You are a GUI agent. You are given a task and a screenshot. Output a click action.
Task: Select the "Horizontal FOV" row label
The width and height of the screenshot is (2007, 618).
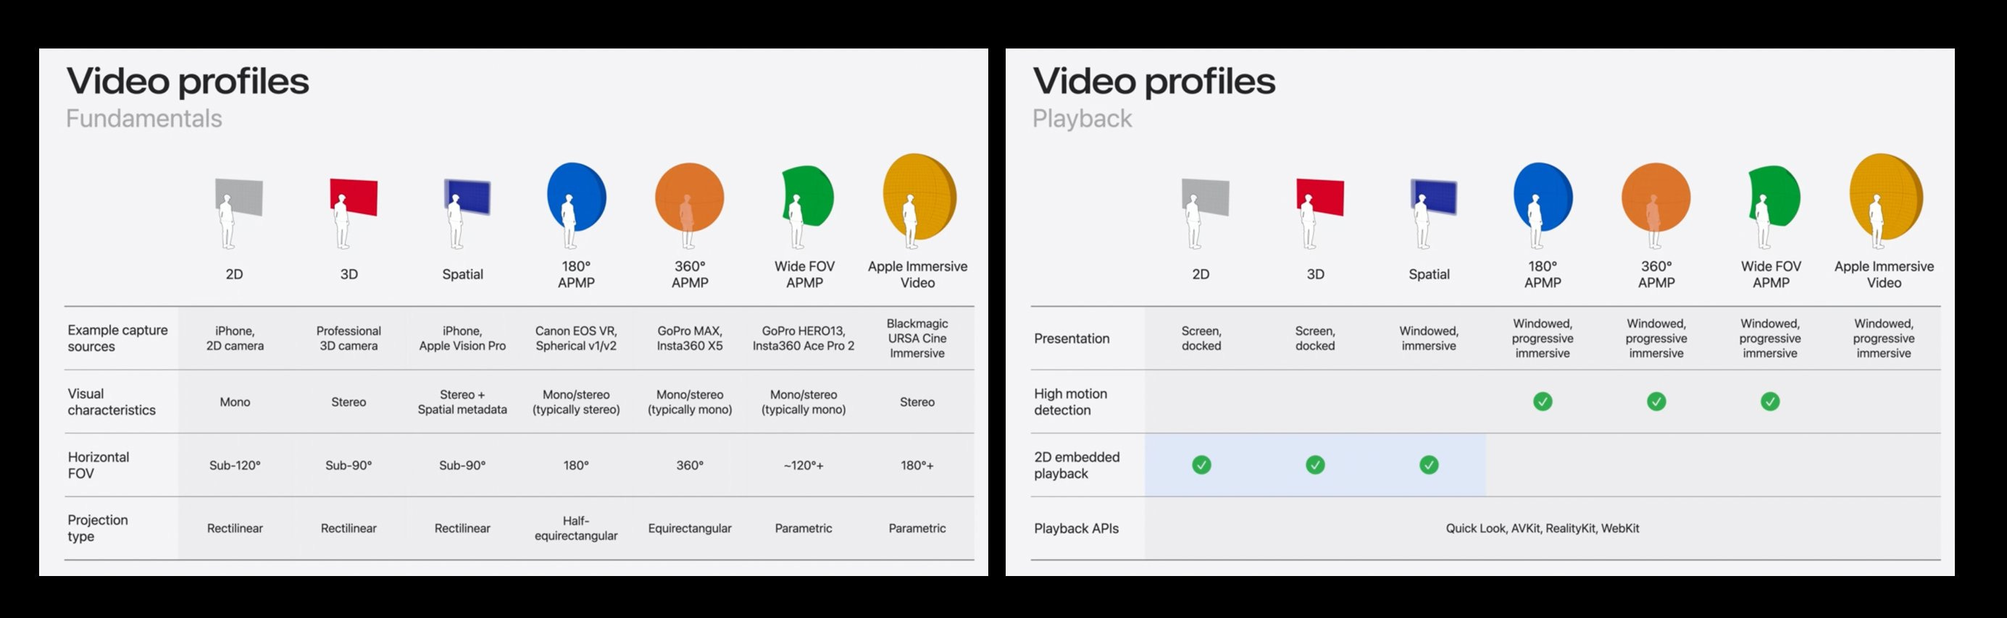(x=98, y=465)
